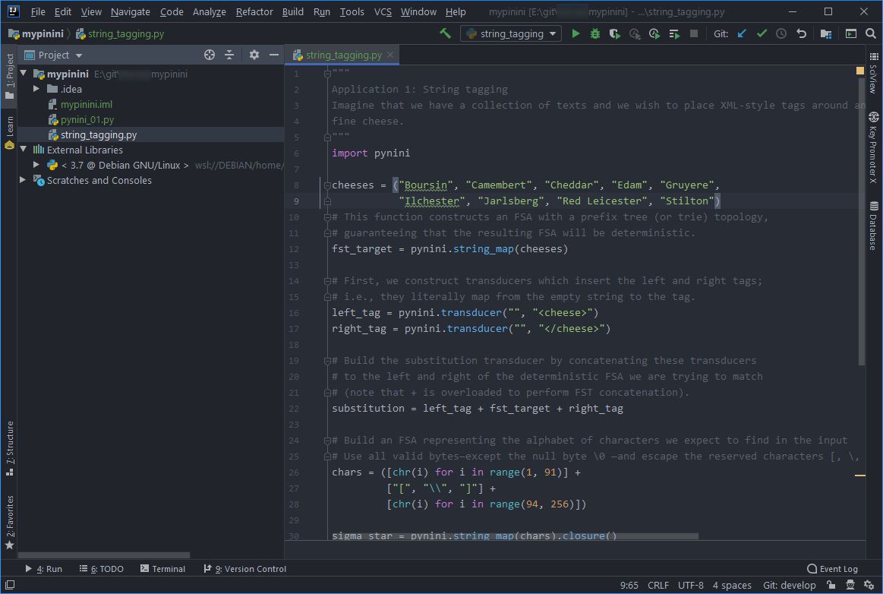Screen dimensions: 883x594
Task: Click the 4 spaces indent setting
Action: [731, 585]
